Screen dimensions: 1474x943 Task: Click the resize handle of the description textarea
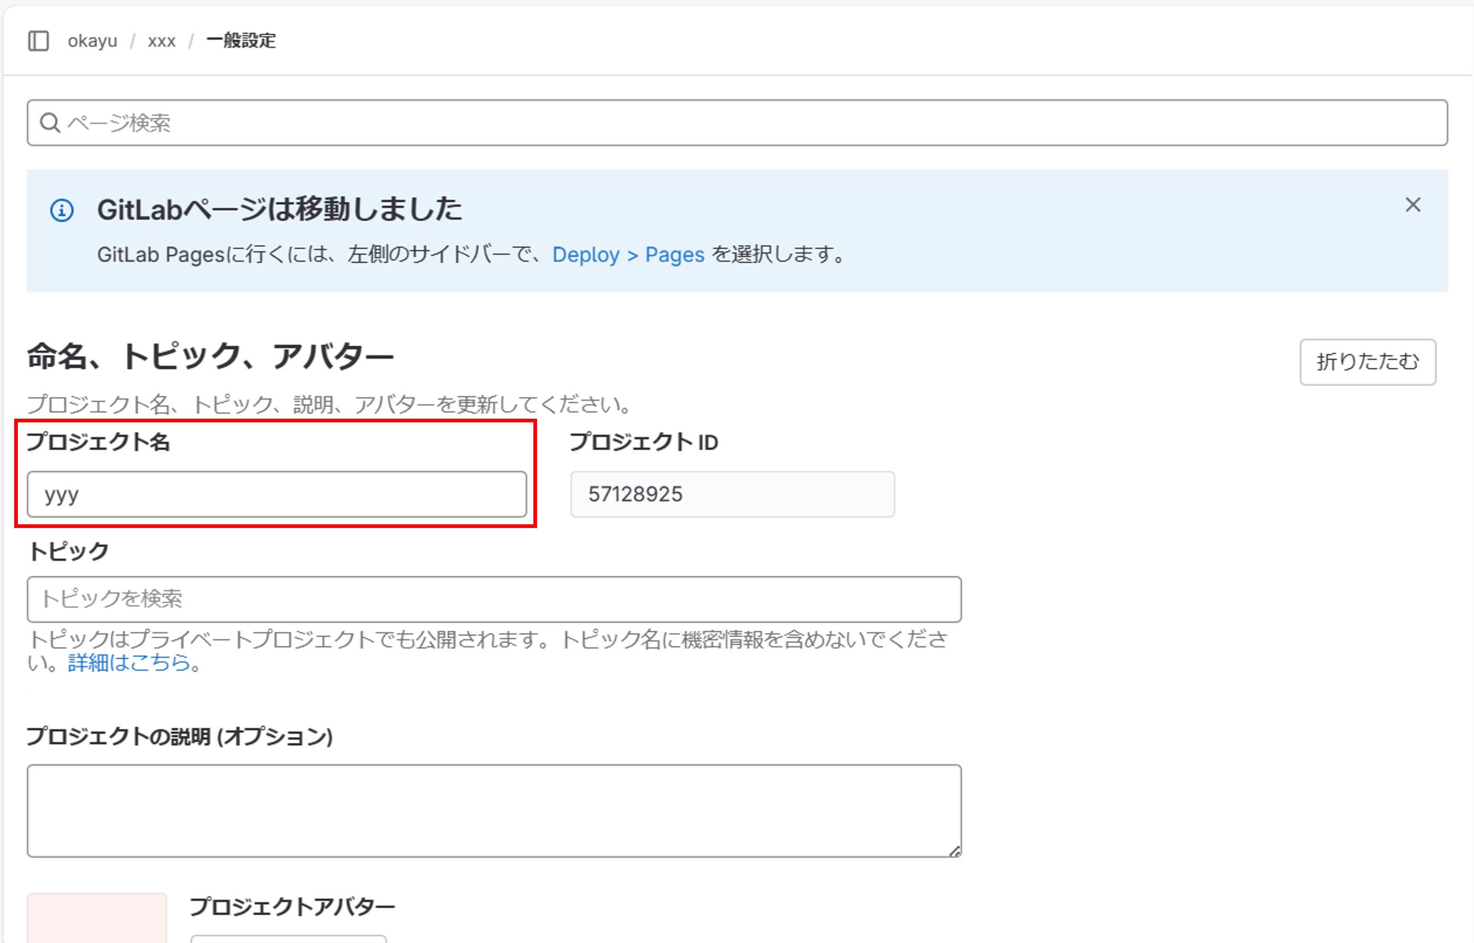pyautogui.click(x=955, y=849)
